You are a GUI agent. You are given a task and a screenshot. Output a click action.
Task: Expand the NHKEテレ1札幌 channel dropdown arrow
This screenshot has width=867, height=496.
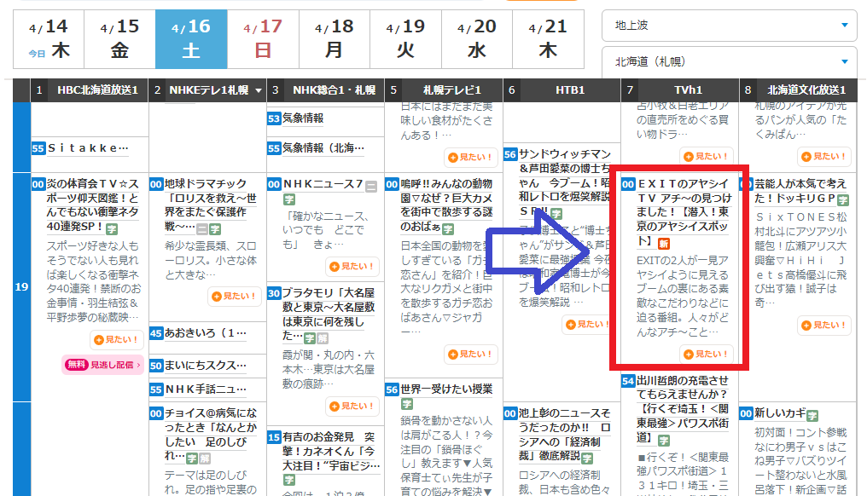pyautogui.click(x=259, y=90)
